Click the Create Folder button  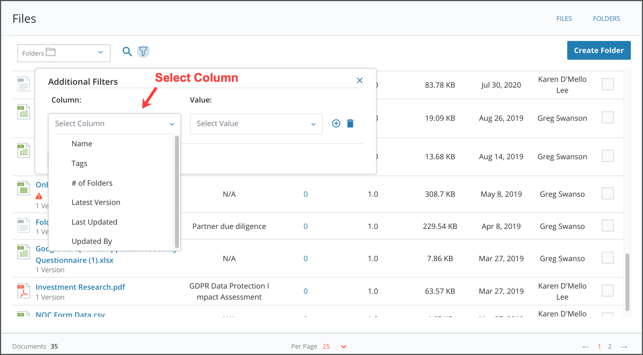(599, 51)
